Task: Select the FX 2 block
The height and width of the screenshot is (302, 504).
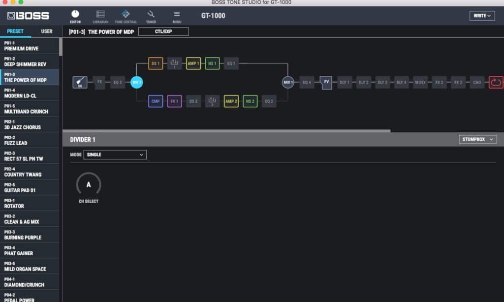Action: (439, 82)
